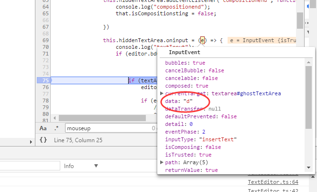Click the code editor horizontal scrollbar thumb

(x=102, y=118)
